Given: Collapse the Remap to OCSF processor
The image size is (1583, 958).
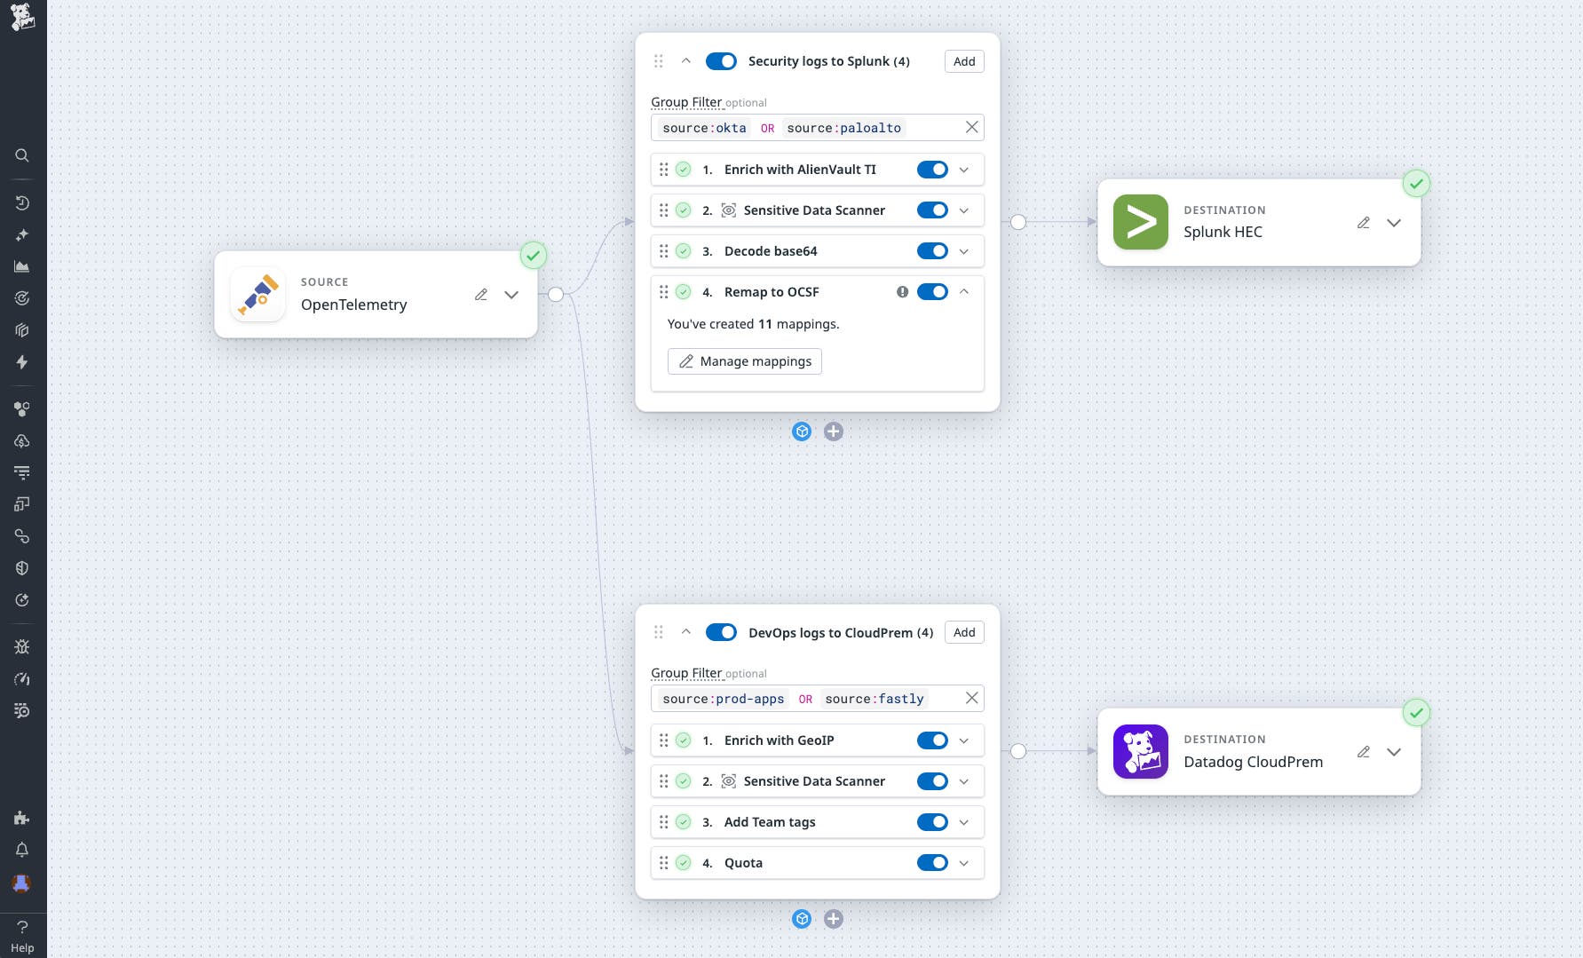Looking at the screenshot, I should (963, 291).
